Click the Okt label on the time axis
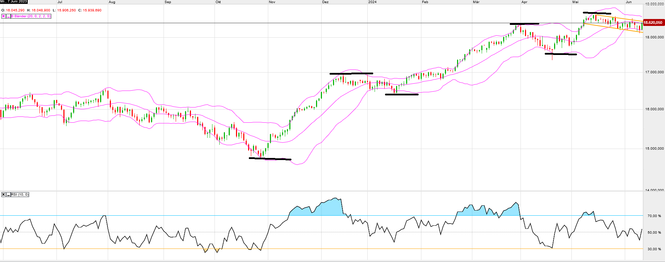 point(218,2)
